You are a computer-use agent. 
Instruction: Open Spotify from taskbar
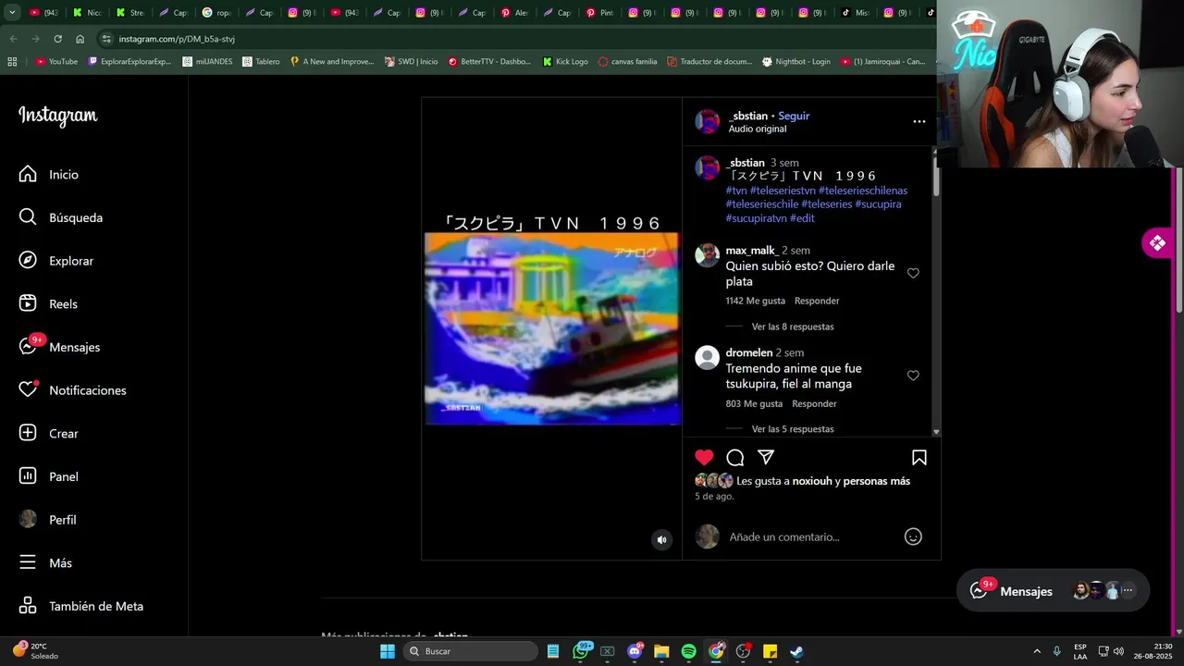(x=688, y=651)
